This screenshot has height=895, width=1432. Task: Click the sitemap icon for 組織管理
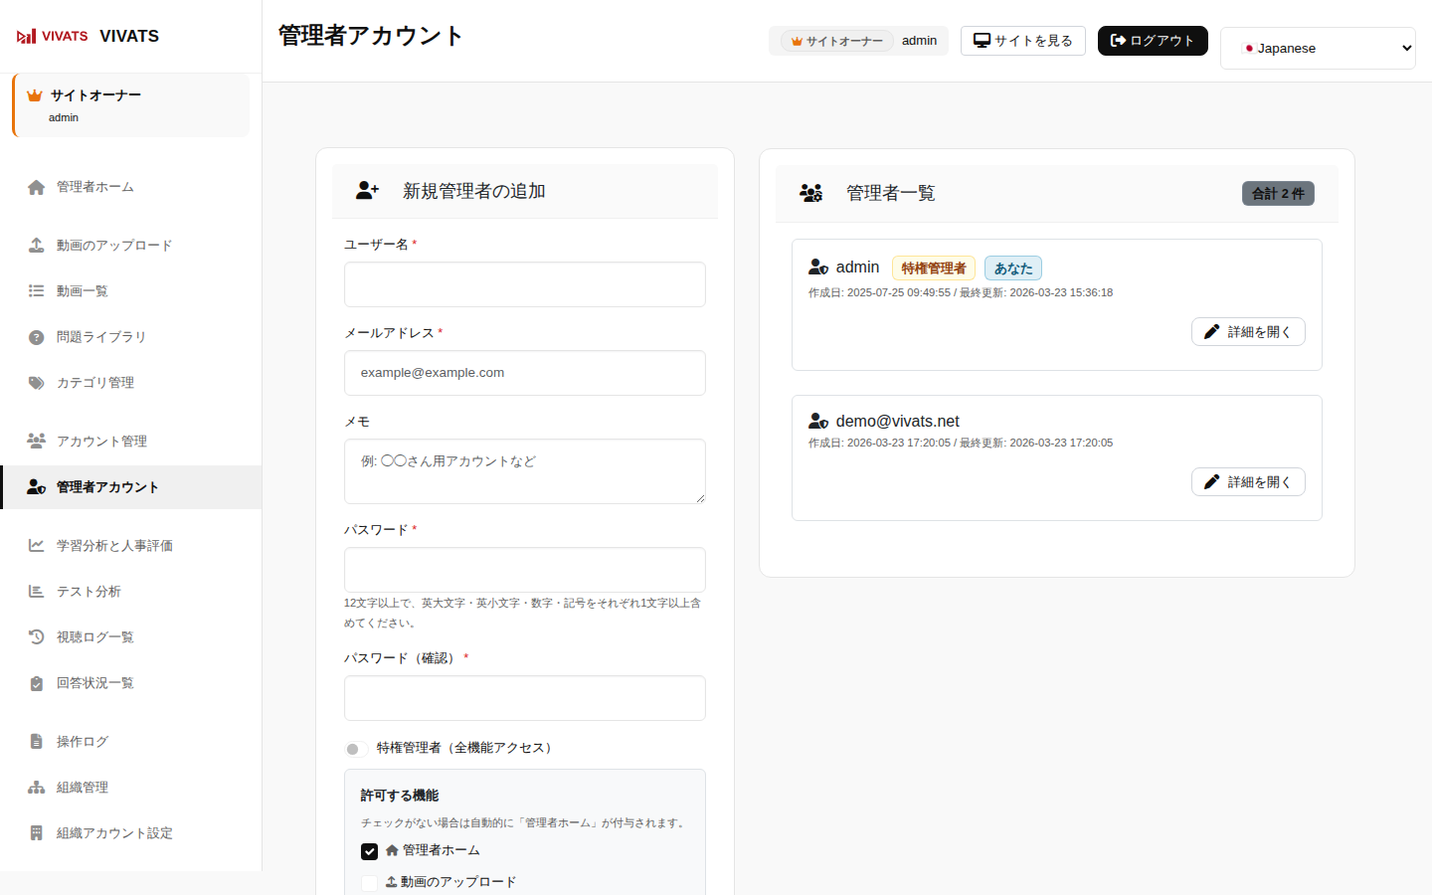pos(37,787)
